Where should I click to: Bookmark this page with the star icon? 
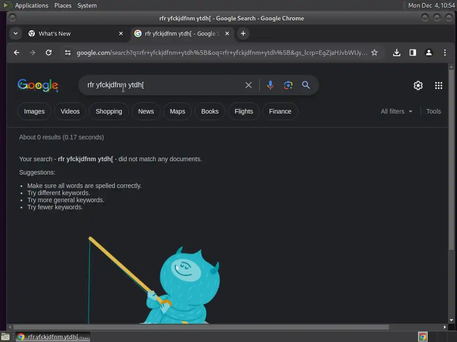click(x=374, y=53)
